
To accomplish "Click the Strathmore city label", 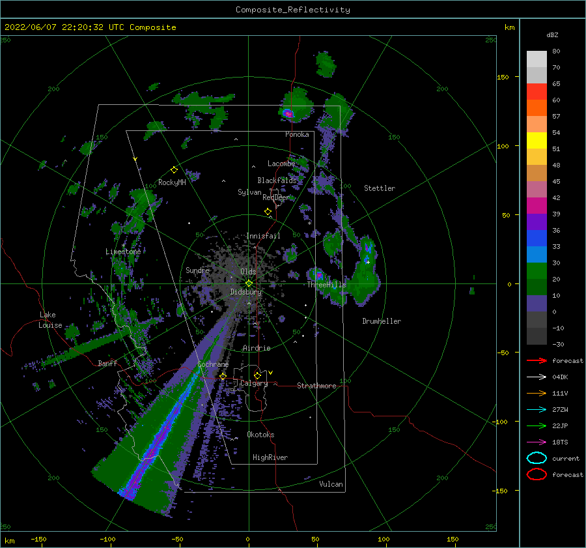I will (x=316, y=386).
